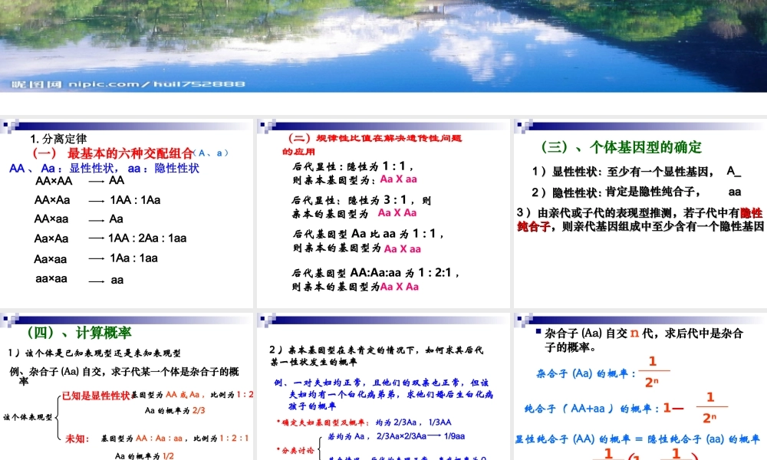Viewport: 767px width, 460px height.
Task: Click the lake landscape photo at top
Action: click(383, 46)
